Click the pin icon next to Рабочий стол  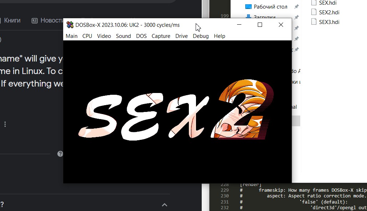pyautogui.click(x=297, y=6)
